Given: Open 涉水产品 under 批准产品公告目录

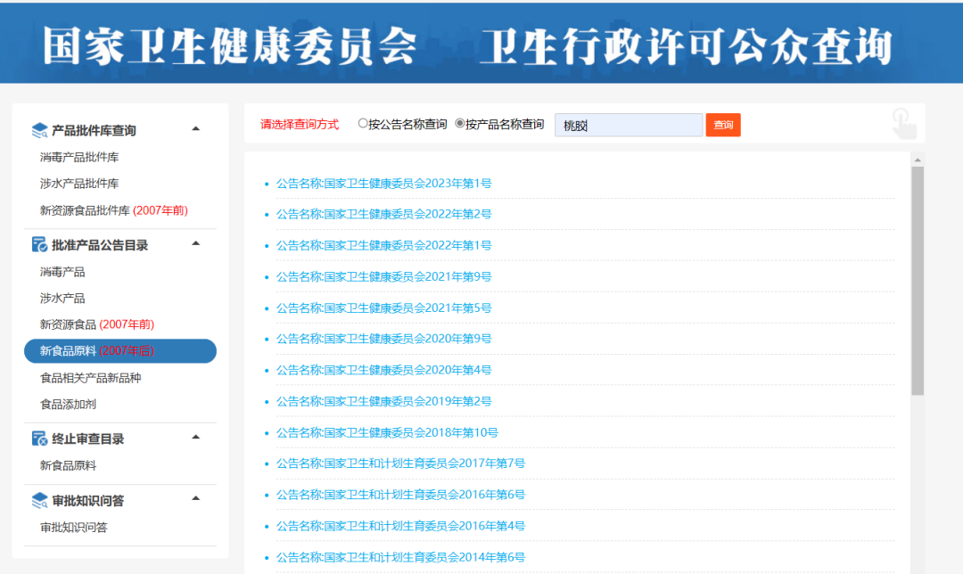Looking at the screenshot, I should tap(62, 299).
